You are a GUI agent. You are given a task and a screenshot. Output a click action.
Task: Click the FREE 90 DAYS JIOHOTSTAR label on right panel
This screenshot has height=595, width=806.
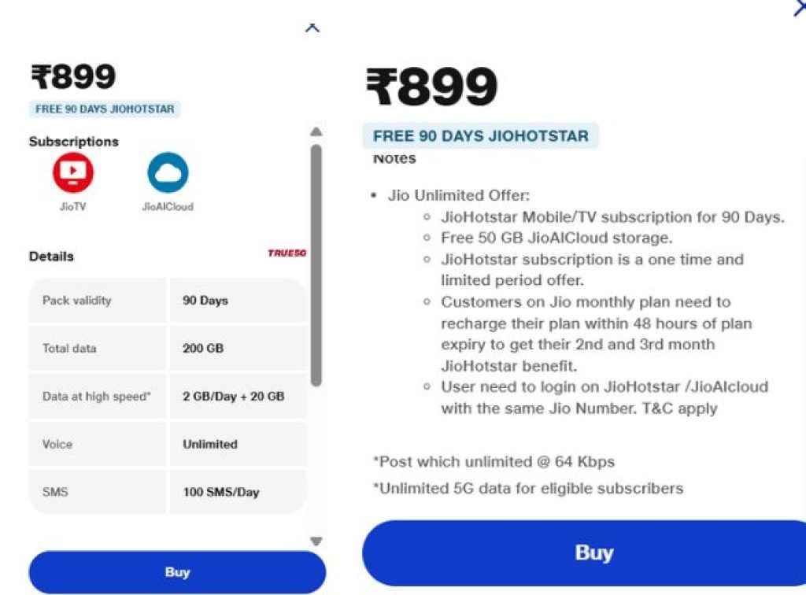480,135
